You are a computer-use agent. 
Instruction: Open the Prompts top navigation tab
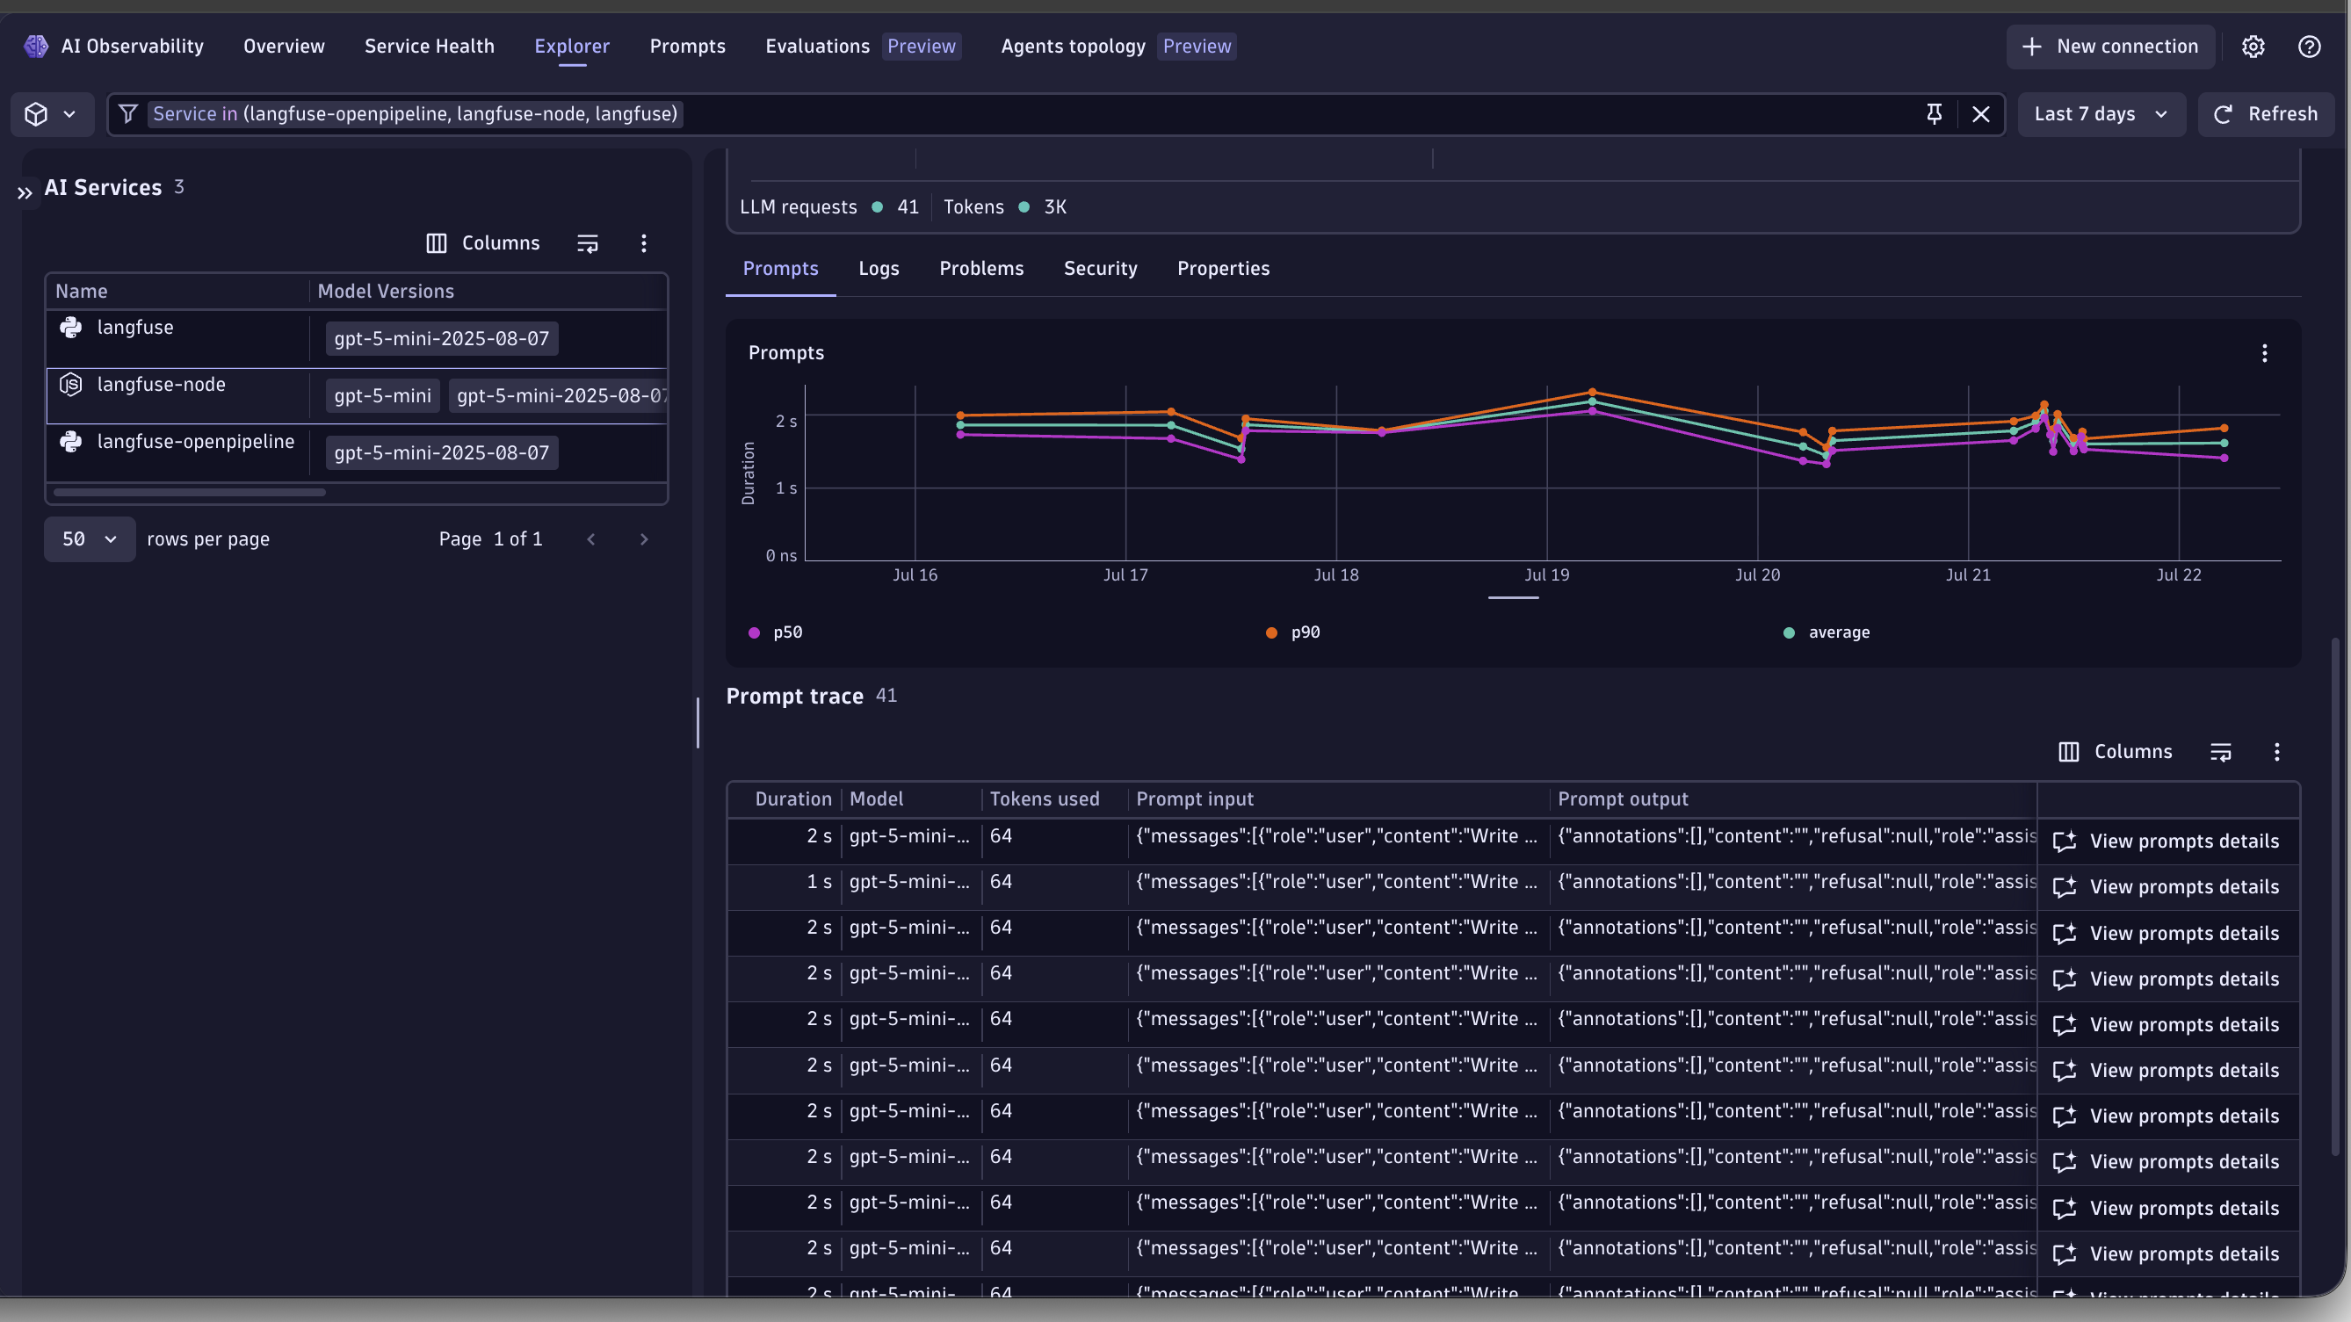(x=687, y=47)
